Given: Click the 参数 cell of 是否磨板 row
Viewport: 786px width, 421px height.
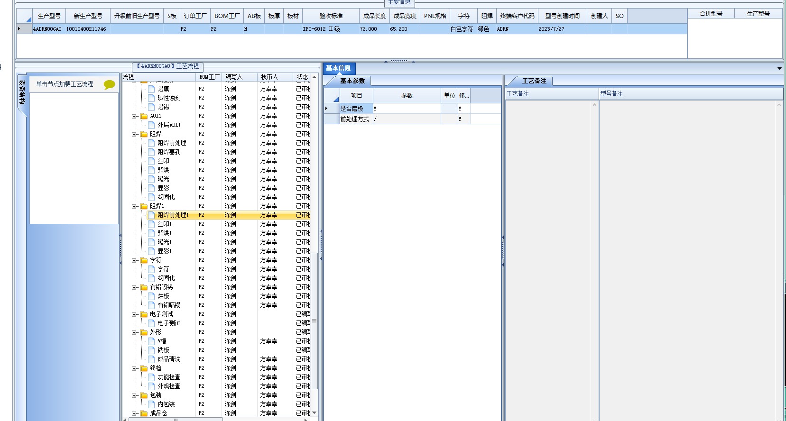Looking at the screenshot, I should pos(407,109).
